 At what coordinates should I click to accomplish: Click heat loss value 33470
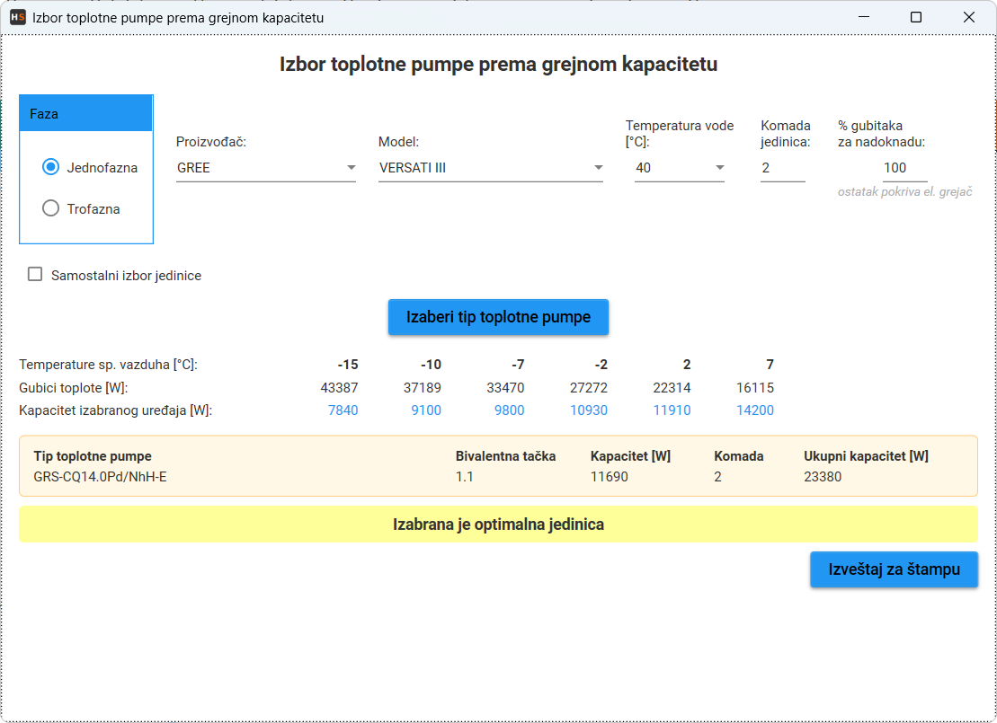click(x=505, y=388)
